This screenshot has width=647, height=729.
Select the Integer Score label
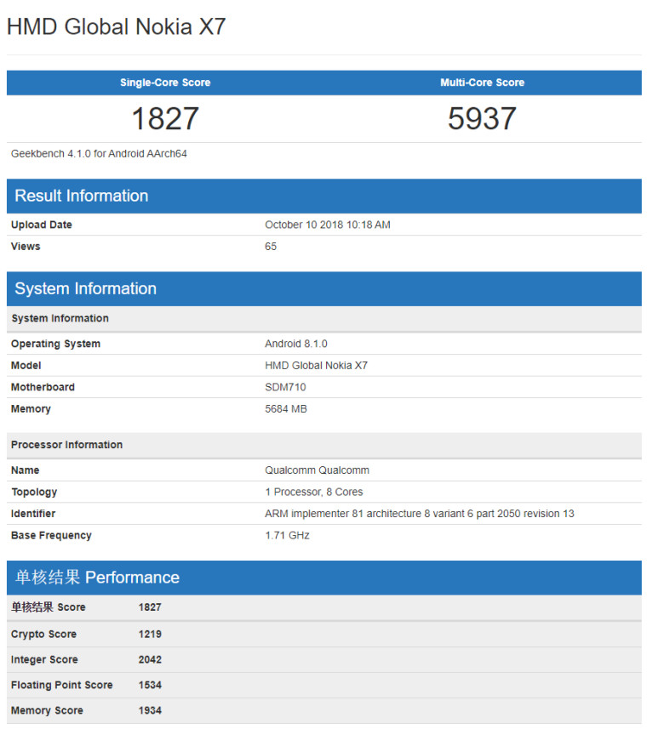[x=44, y=660]
